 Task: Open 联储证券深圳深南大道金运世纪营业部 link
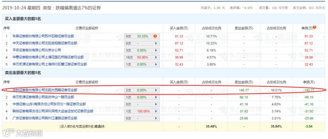53,111
